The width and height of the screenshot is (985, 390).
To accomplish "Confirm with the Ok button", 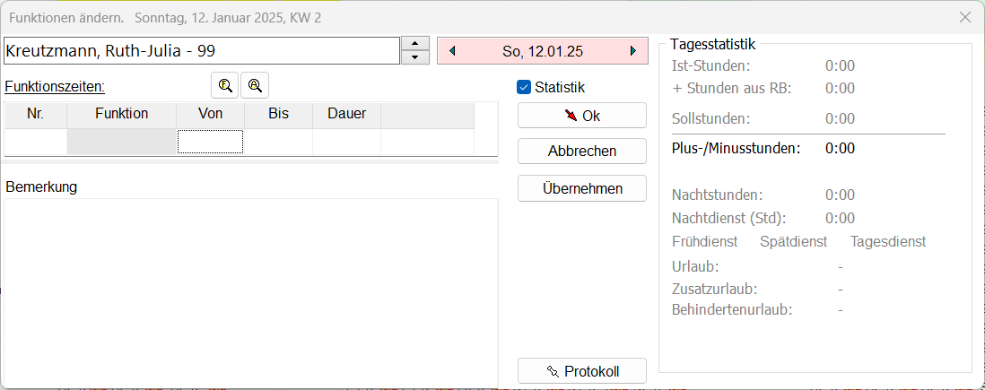I will [x=581, y=116].
